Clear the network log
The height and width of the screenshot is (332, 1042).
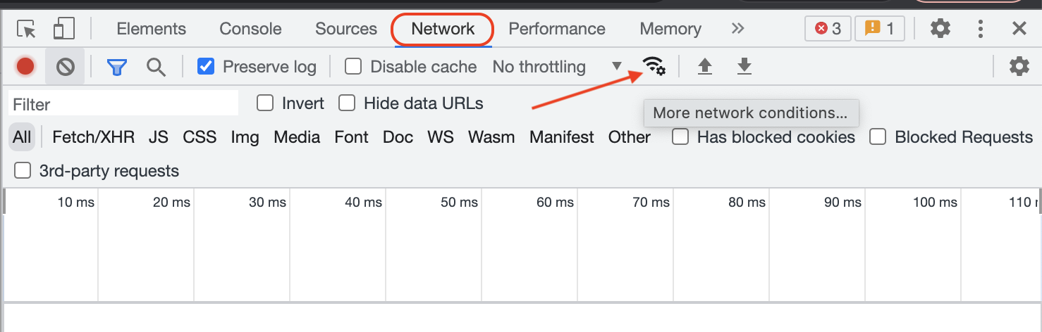coord(66,67)
